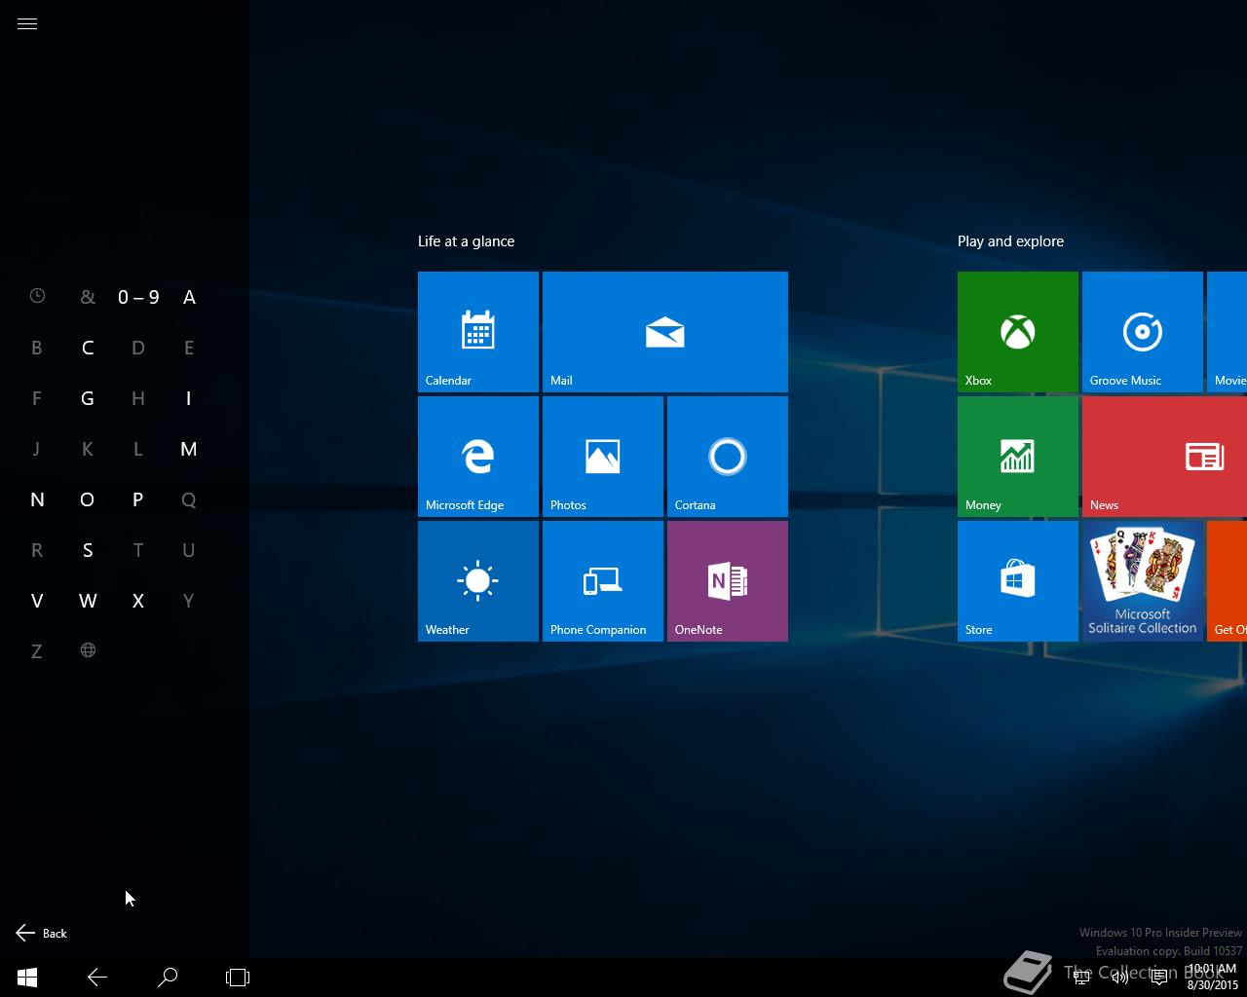Jump to recently added clock icon
The width and height of the screenshot is (1247, 997).
37,296
